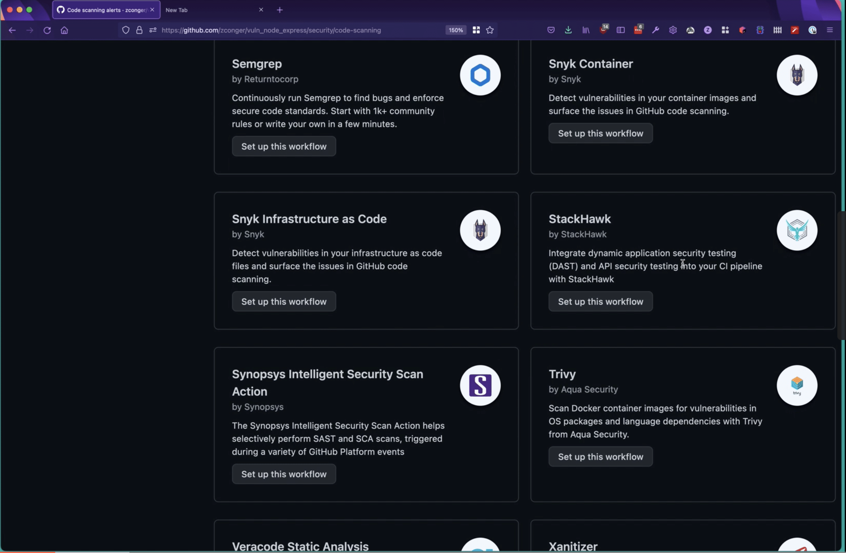Click the Semgrep card title

[257, 64]
